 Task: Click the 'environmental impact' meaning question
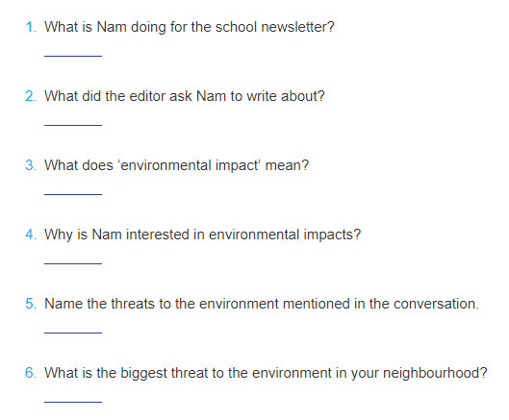[177, 165]
